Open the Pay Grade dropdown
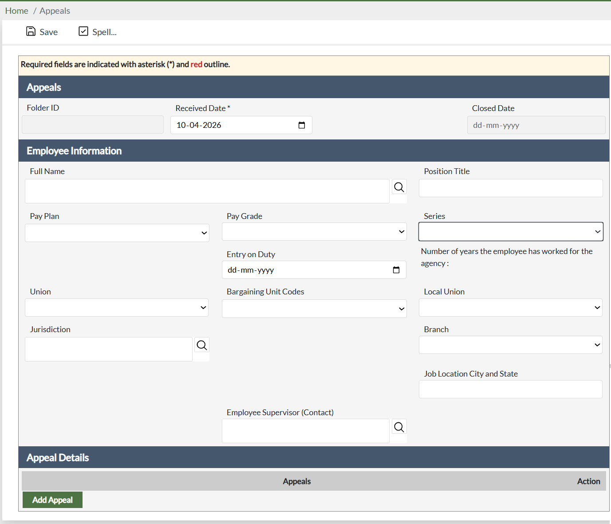611x524 pixels. pos(314,231)
